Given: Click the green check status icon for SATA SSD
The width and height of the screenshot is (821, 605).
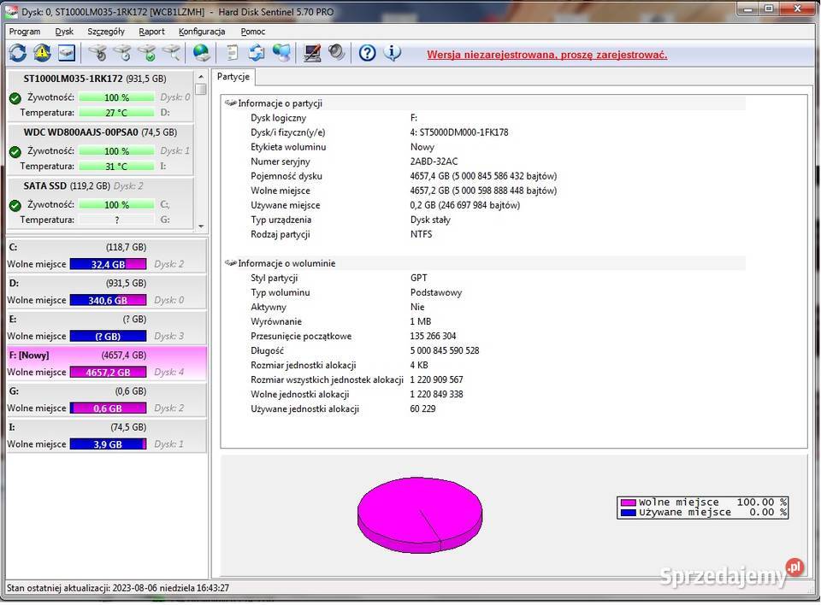Looking at the screenshot, I should [x=15, y=205].
